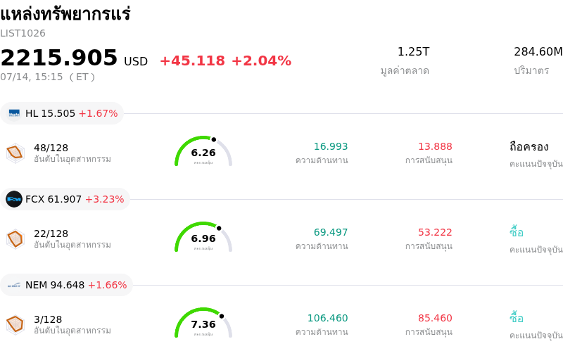563x351 pixels.
Task: Select NEM industry rank 3/128
Action: (x=48, y=319)
